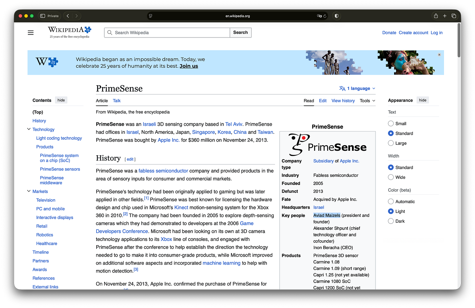Image resolution: width=475 pixels, height=308 pixels.
Task: Hide the Contents sidebar
Action: pos(61,100)
